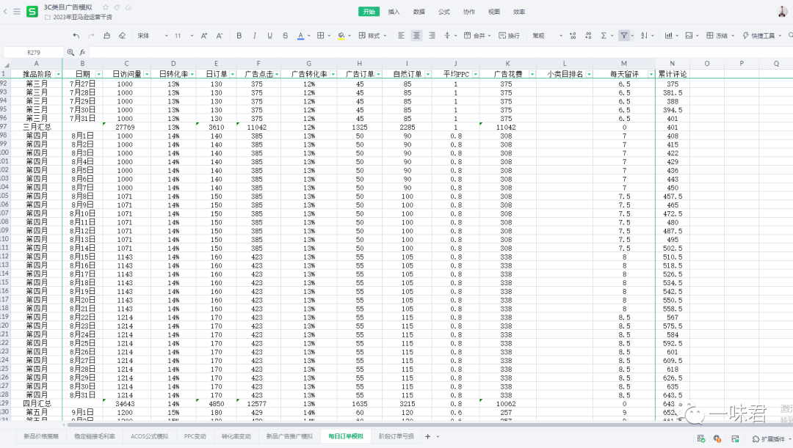This screenshot has height=448, width=793.
Task: Star this document as favorite
Action: tap(106, 7)
